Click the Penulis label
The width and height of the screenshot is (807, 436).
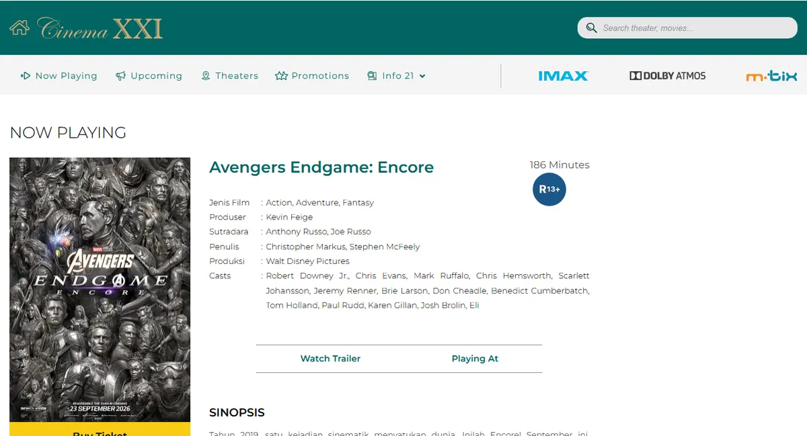click(x=224, y=247)
